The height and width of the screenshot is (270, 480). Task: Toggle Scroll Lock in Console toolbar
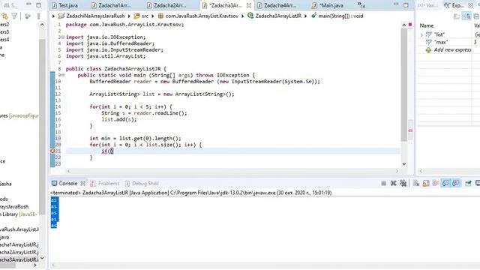click(x=426, y=183)
